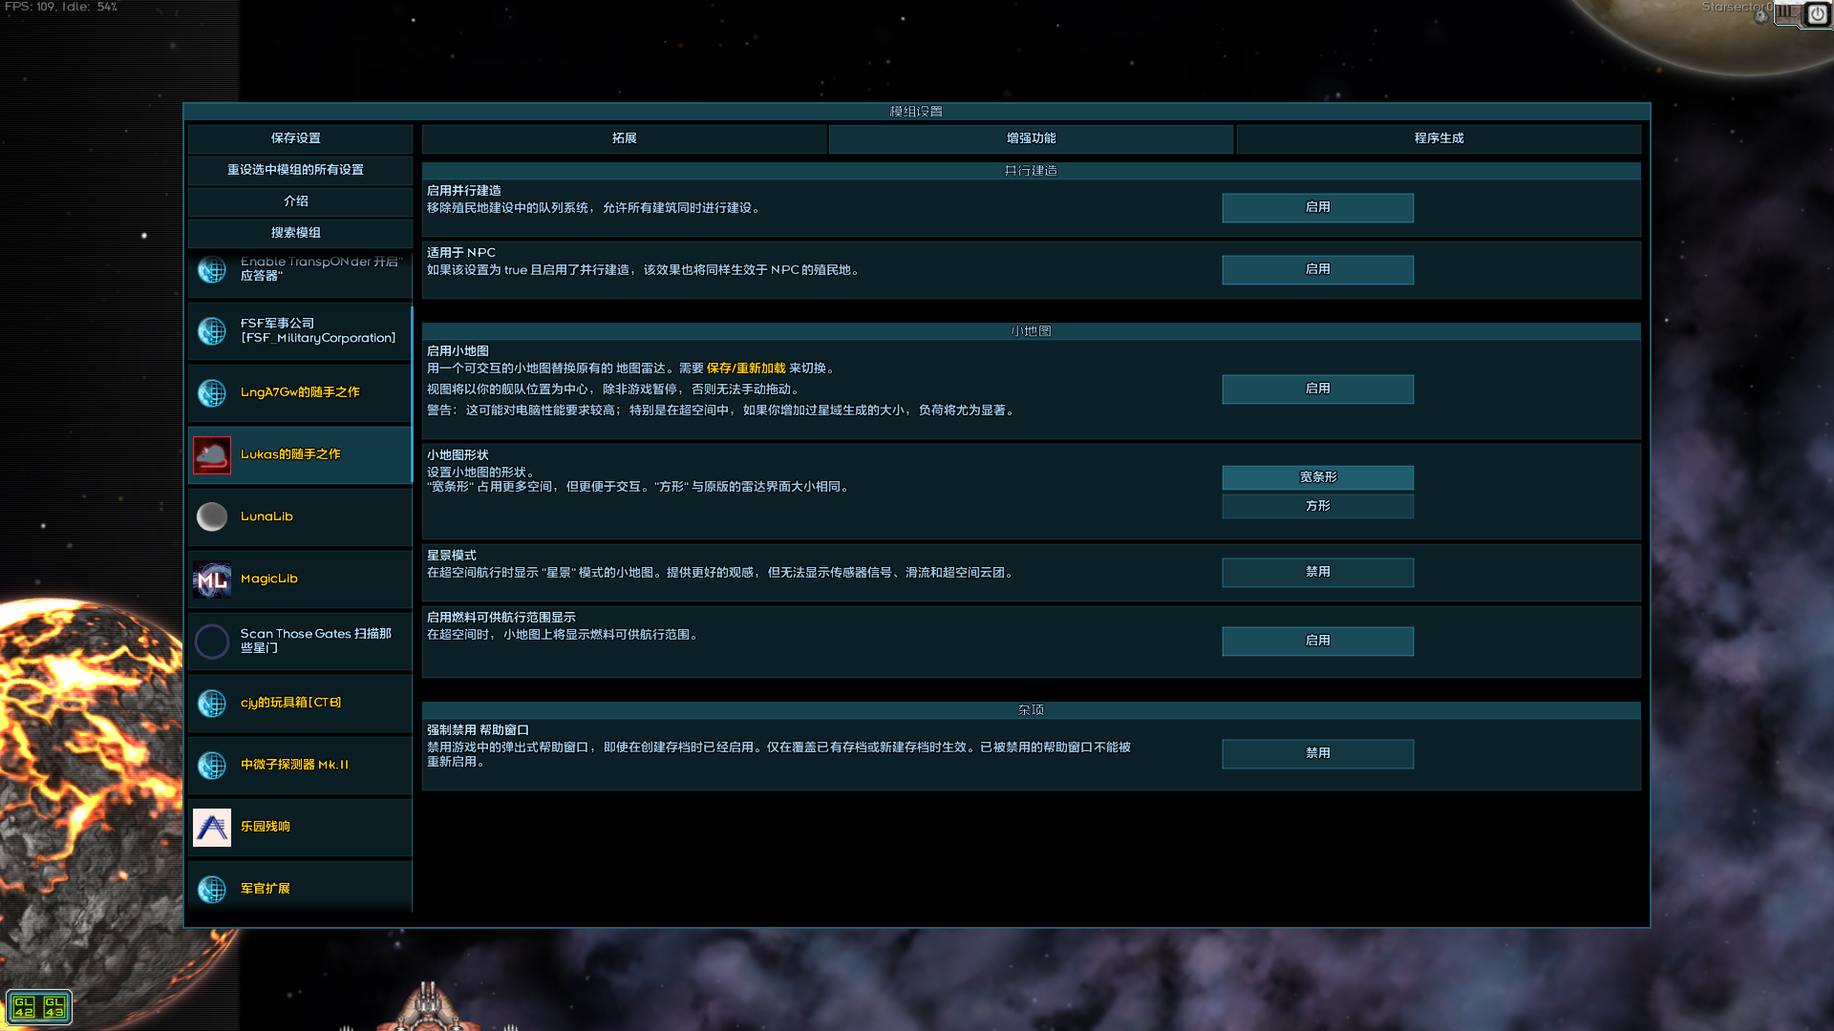The width and height of the screenshot is (1834, 1031).
Task: Select the 乐园残响 mod icon
Action: coord(211,828)
